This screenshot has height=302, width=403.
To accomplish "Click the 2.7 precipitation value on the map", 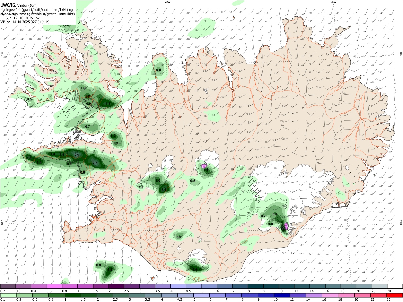I will pyautogui.click(x=95, y=163).
